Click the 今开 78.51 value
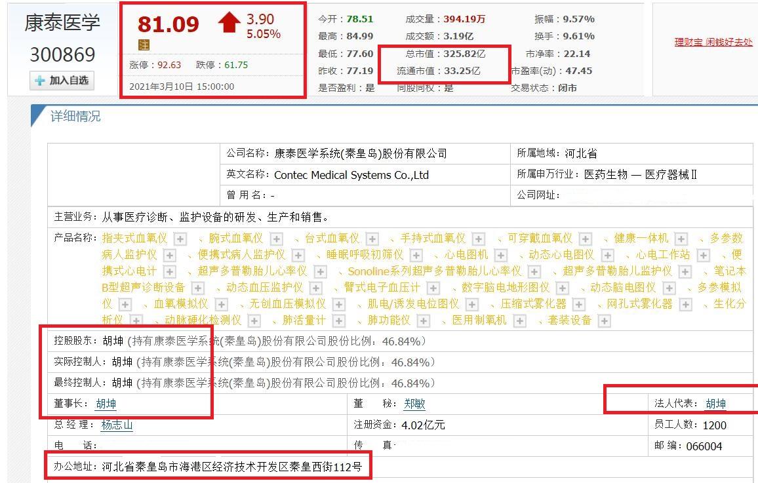758x483 pixels. pyautogui.click(x=360, y=19)
